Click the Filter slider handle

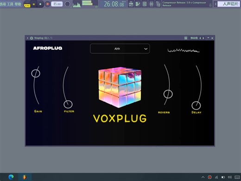[x=68, y=104]
